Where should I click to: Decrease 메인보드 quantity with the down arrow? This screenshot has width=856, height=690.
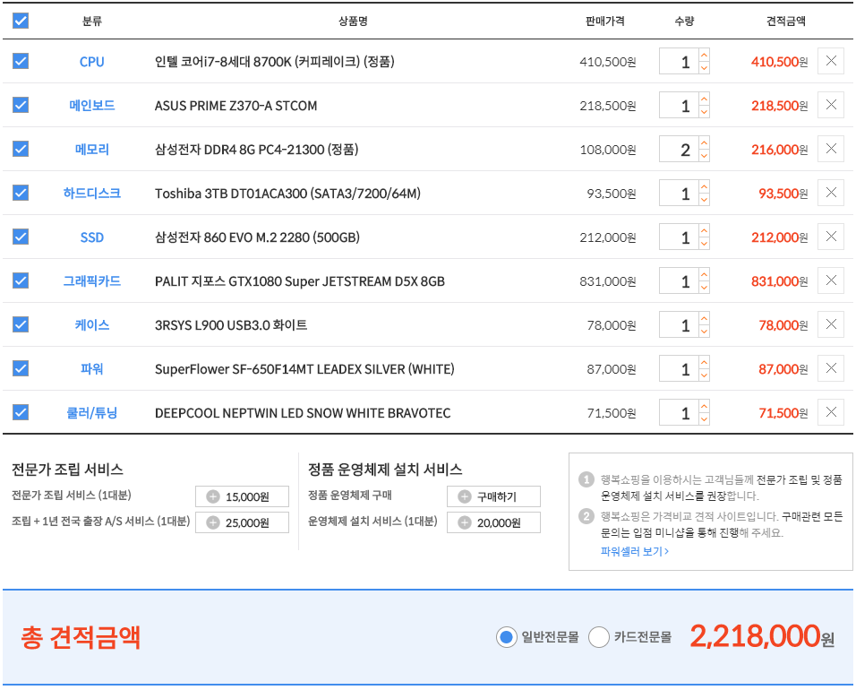click(x=705, y=111)
